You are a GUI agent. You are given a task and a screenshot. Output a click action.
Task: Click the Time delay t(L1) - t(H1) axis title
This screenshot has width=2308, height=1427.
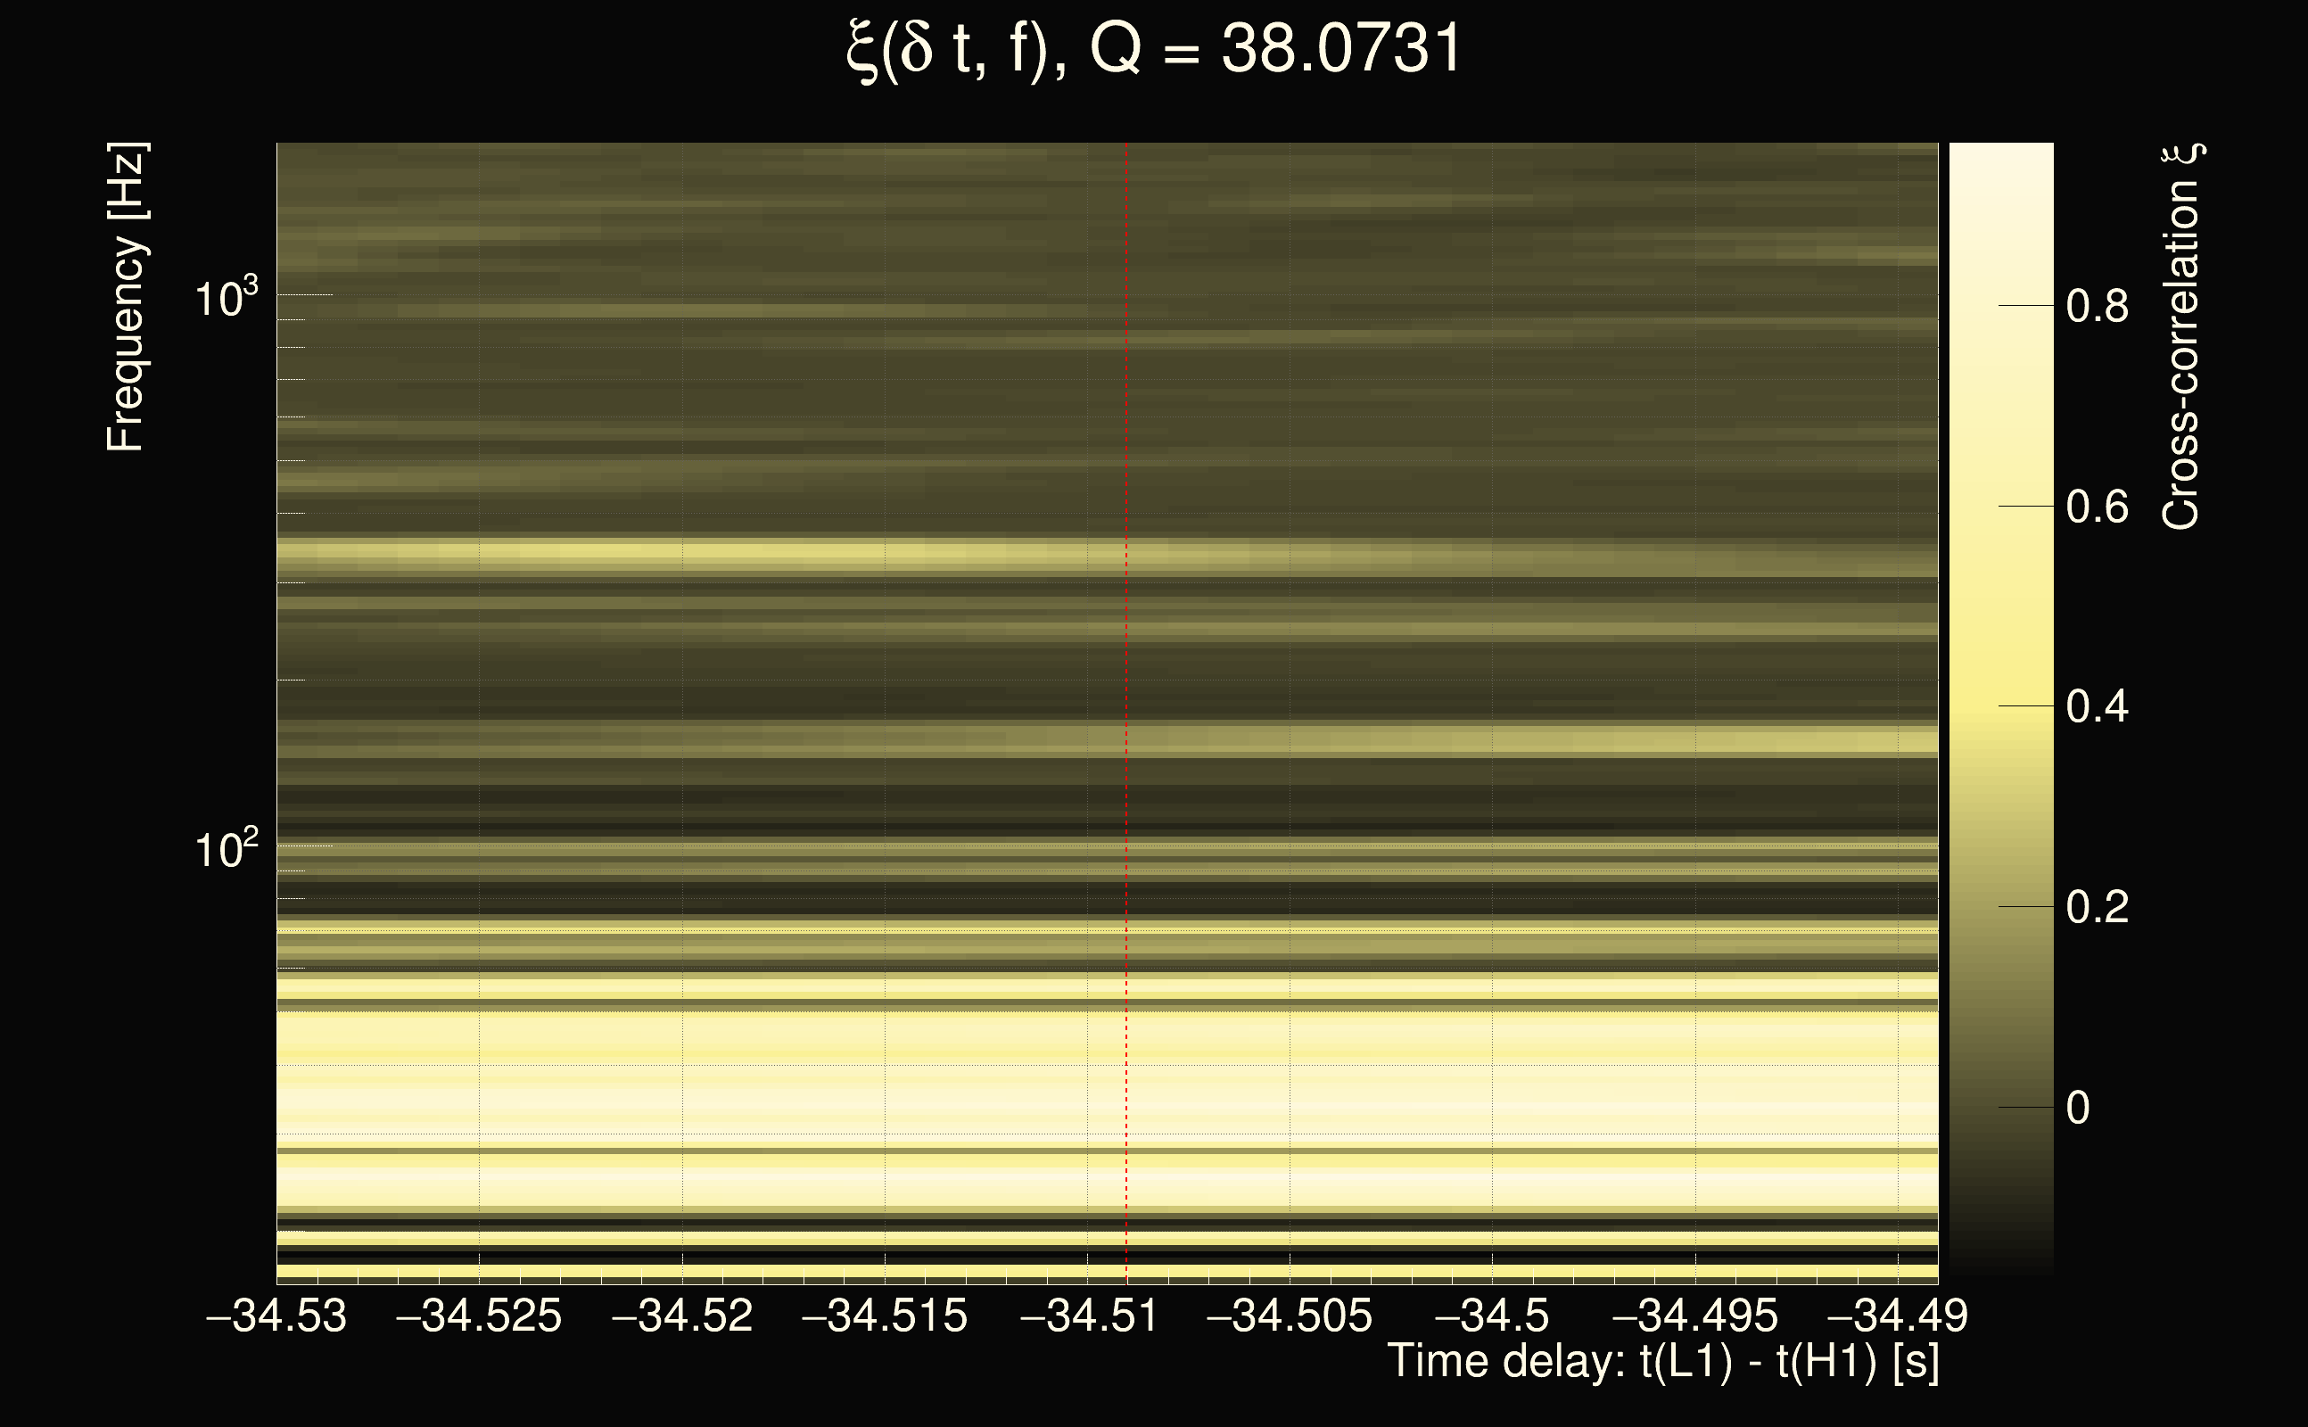click(1662, 1362)
